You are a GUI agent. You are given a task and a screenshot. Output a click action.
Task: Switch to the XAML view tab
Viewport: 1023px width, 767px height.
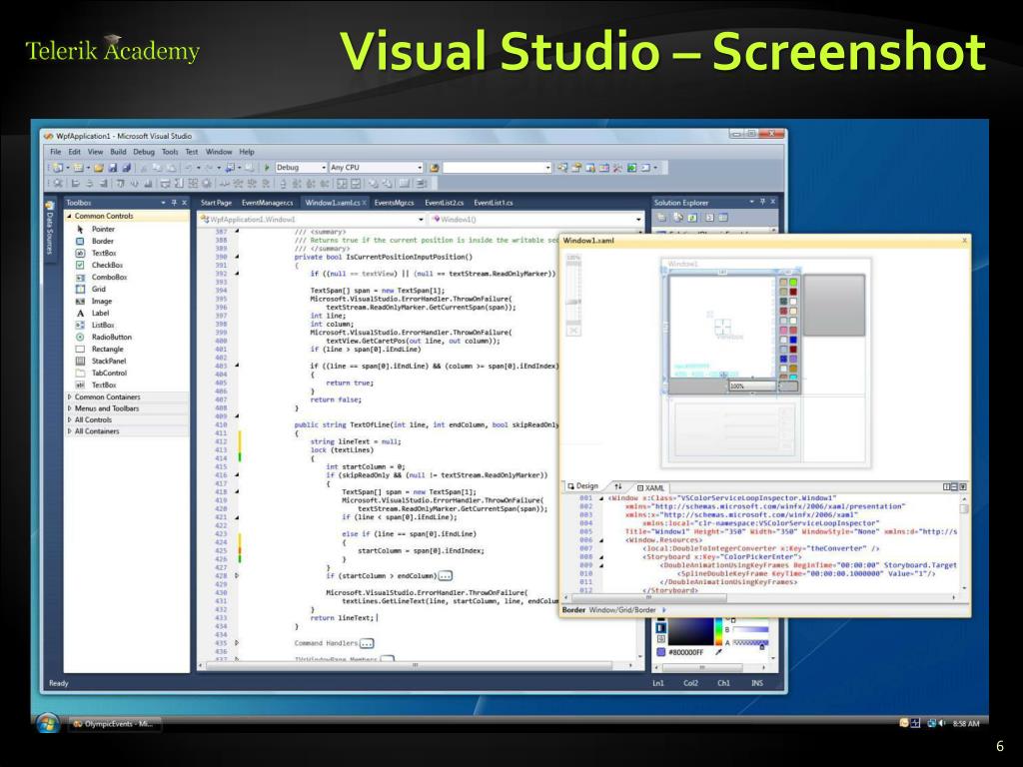coord(650,487)
